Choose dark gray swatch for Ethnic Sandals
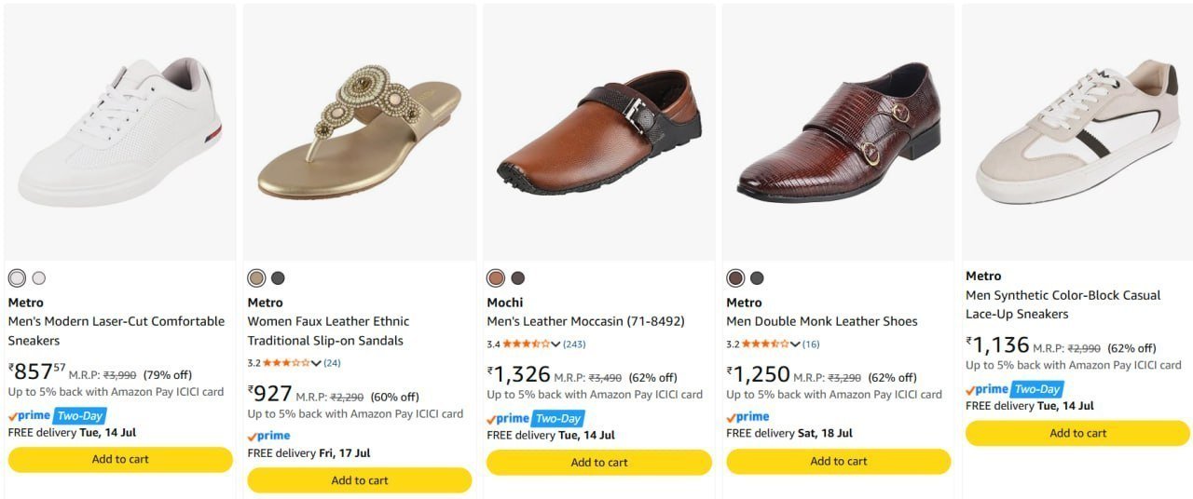Screen dimensions: 1193x499 pyautogui.click(x=278, y=278)
